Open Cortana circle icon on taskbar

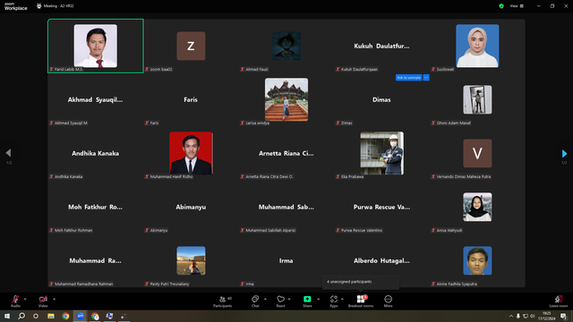point(36,316)
